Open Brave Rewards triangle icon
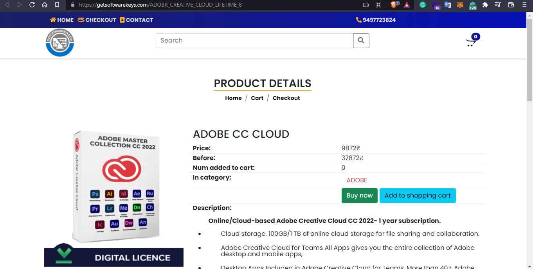 tap(407, 5)
